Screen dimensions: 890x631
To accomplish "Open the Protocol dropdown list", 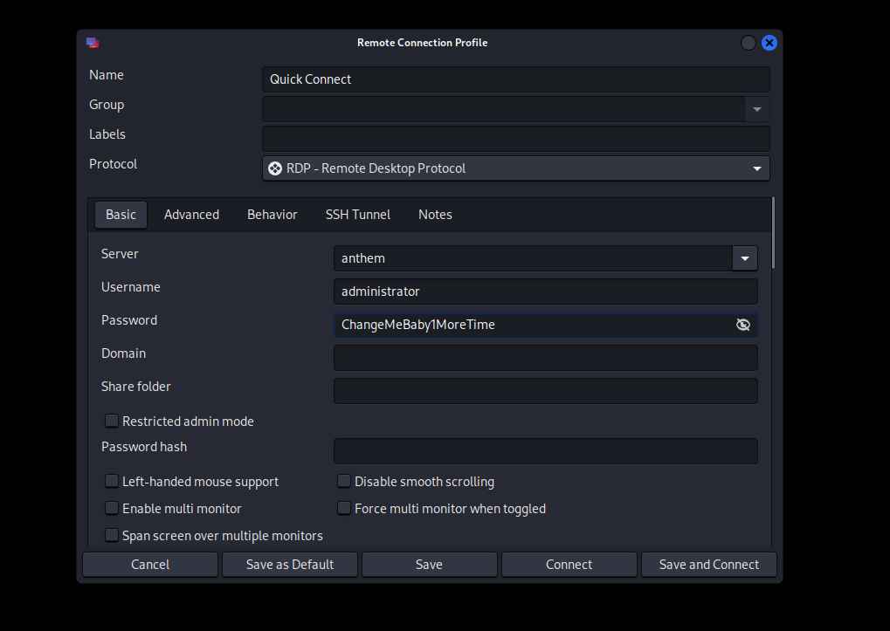I will (756, 168).
